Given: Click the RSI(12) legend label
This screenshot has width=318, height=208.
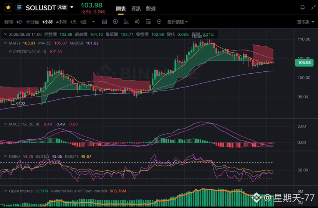Looking at the screenshot, I should (42, 157).
